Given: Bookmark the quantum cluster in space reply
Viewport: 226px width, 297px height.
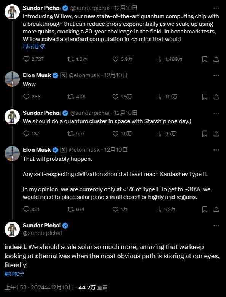Looking at the screenshot, I should click(x=205, y=134).
